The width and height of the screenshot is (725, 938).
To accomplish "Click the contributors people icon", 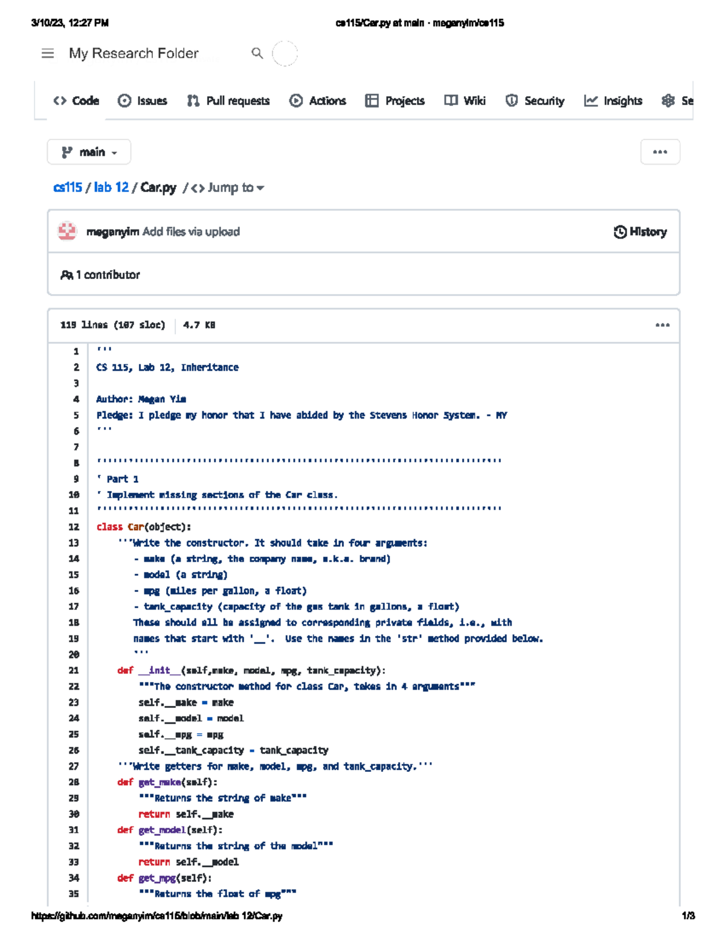I will click(66, 275).
